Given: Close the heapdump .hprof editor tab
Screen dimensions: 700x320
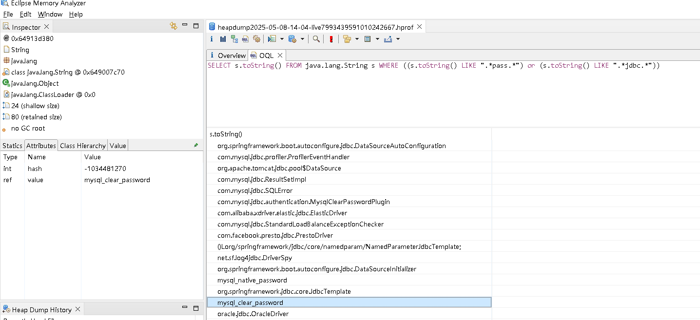Looking at the screenshot, I should pos(419,27).
